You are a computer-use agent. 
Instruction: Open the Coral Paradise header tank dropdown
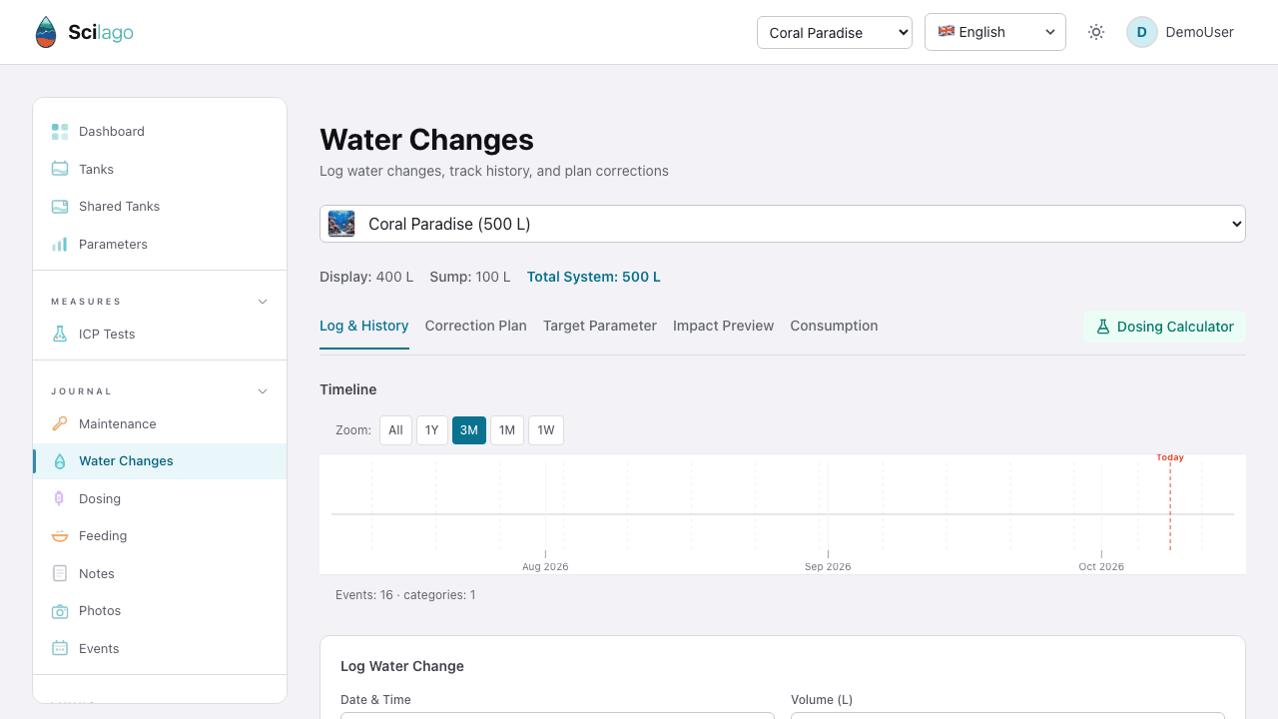click(835, 32)
